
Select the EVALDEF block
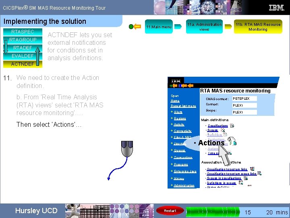click(x=23, y=56)
